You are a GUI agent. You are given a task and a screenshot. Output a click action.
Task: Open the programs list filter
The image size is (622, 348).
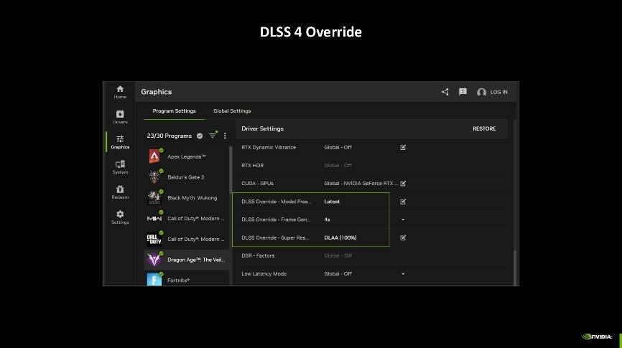tap(213, 136)
